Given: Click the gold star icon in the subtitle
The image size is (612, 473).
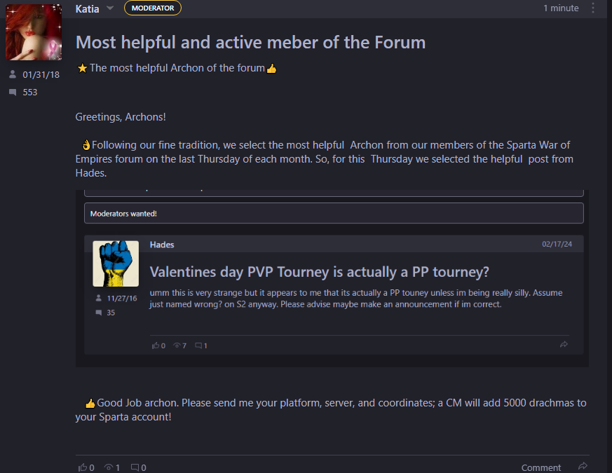Looking at the screenshot, I should pos(82,68).
